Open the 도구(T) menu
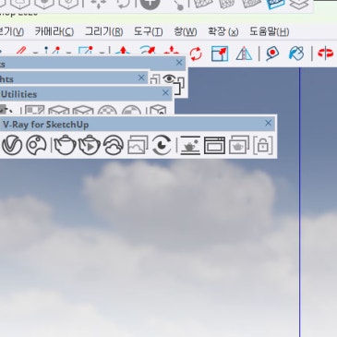The width and height of the screenshot is (337, 337). coord(149,31)
